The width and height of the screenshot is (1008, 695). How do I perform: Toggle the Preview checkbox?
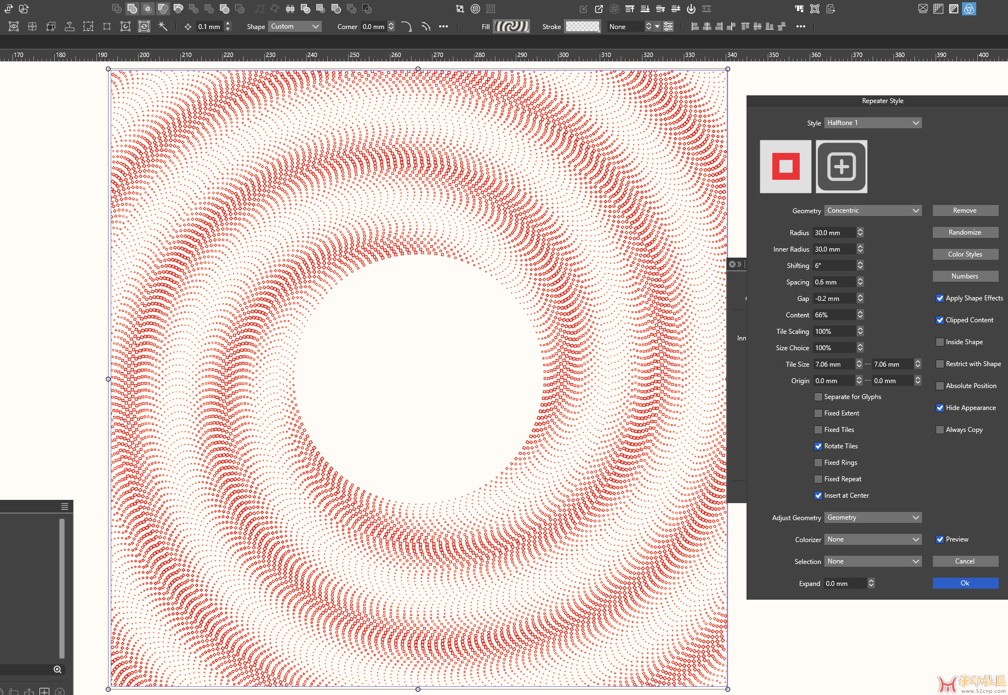(939, 539)
